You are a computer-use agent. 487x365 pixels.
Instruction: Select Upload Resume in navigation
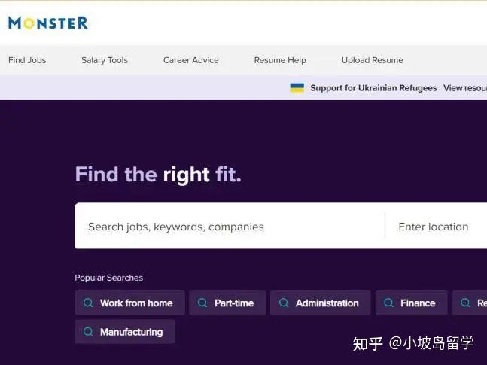pyautogui.click(x=373, y=60)
